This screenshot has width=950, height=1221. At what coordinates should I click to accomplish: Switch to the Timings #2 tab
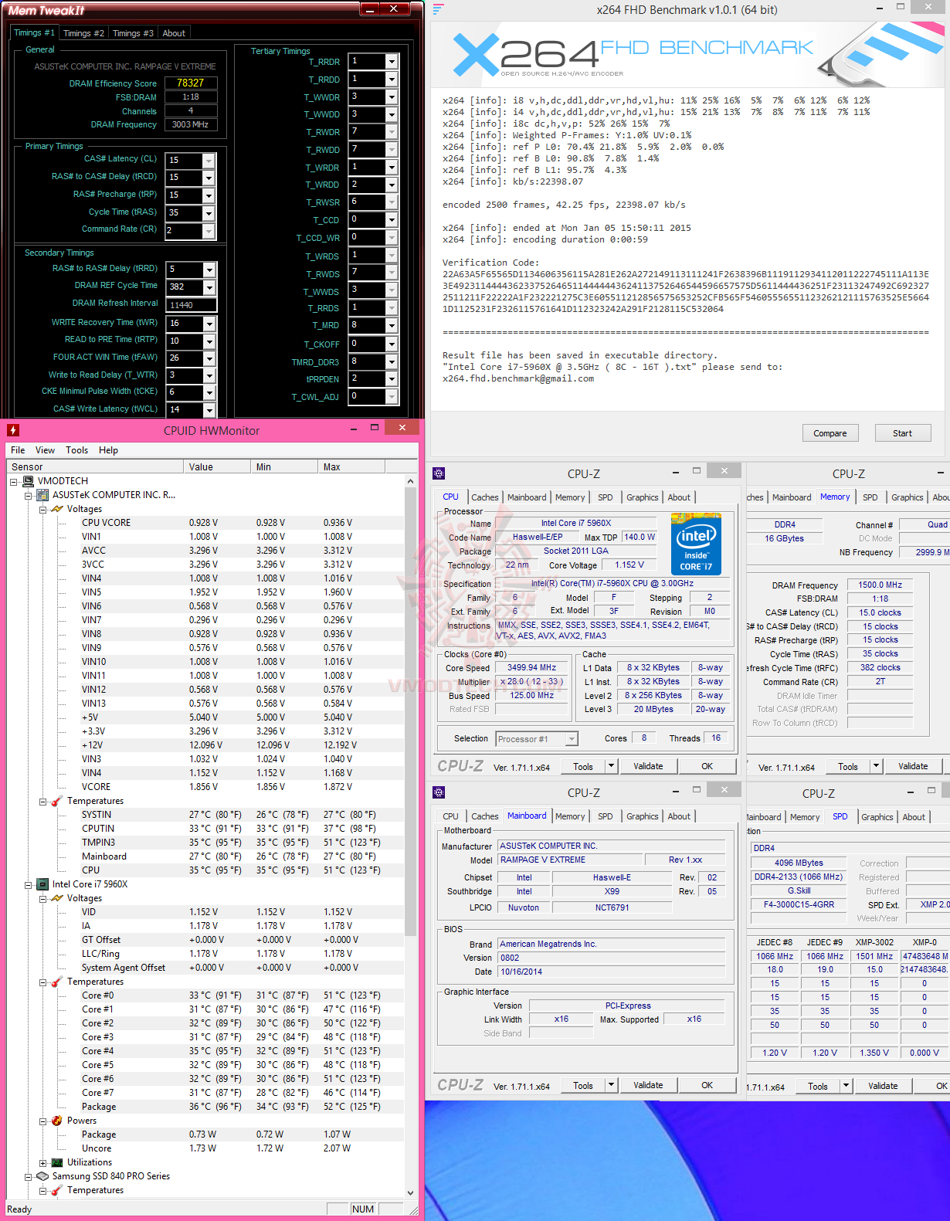83,33
